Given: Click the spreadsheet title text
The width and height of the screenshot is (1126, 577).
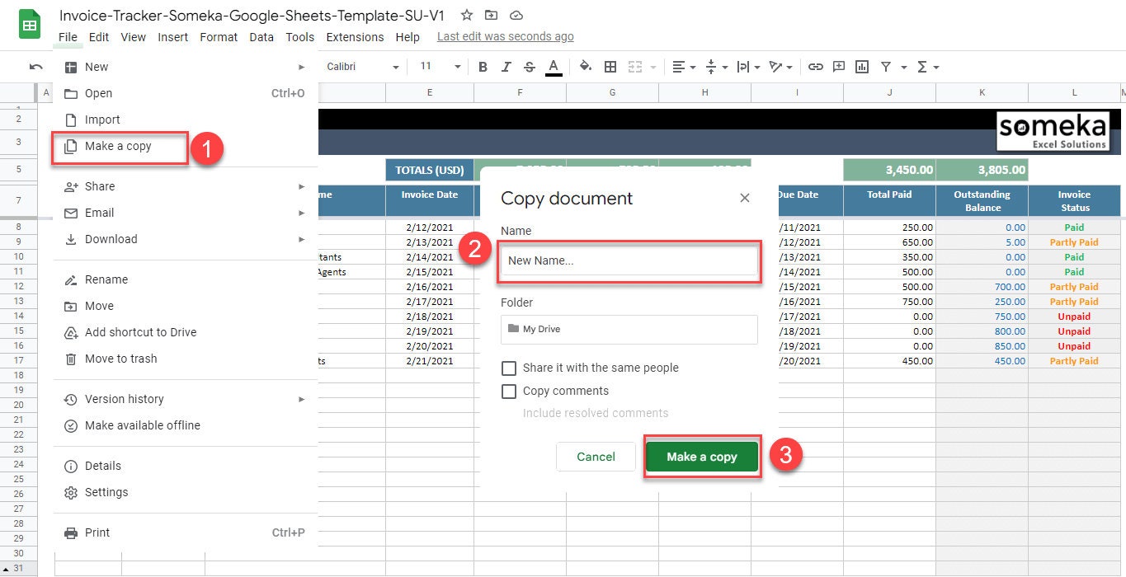Looking at the screenshot, I should [252, 15].
